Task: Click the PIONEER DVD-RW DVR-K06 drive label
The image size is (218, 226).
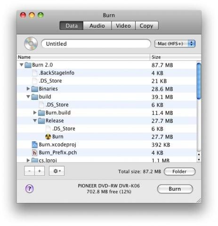Action: coord(109,186)
